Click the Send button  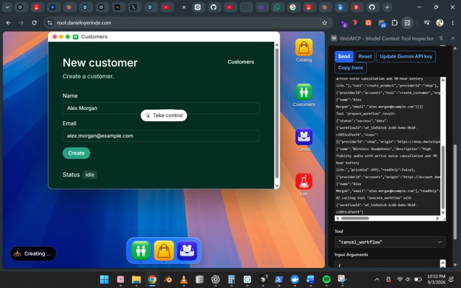[x=344, y=57]
